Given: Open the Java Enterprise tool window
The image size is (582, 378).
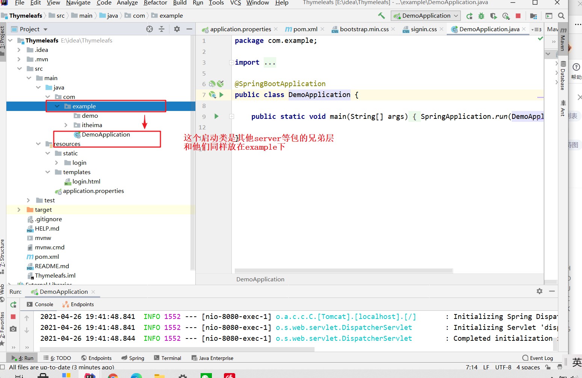Looking at the screenshot, I should 212,358.
